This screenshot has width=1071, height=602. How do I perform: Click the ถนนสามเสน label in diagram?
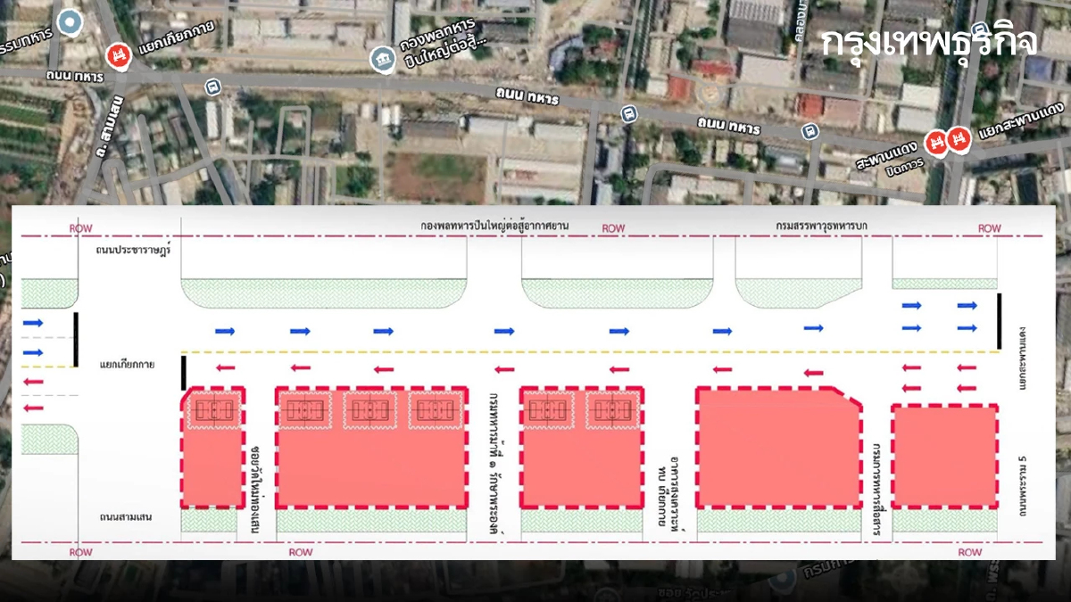(123, 516)
